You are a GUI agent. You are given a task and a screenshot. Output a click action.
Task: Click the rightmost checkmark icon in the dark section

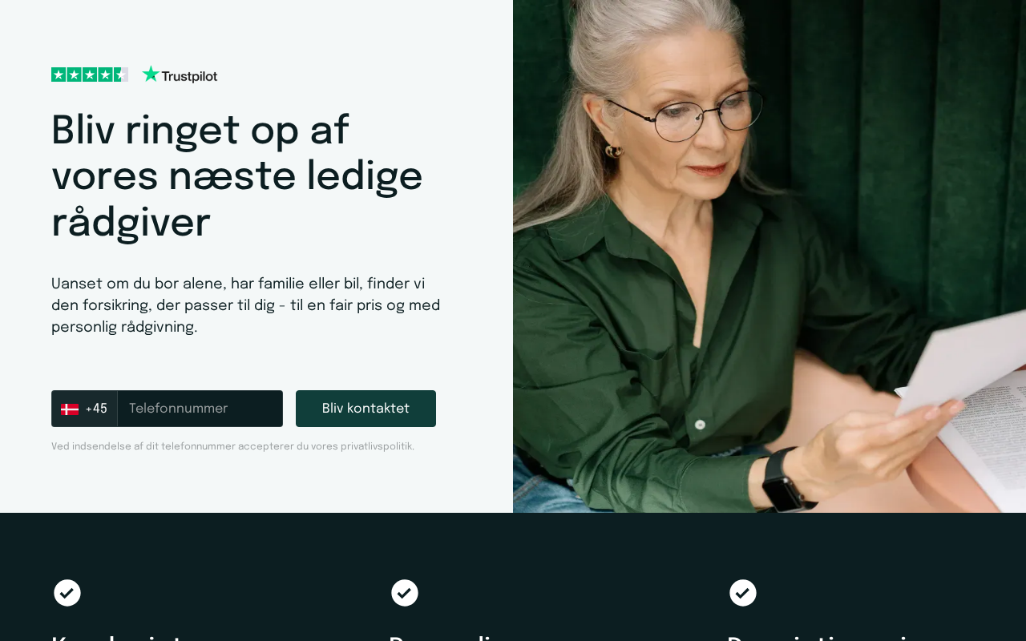(x=743, y=593)
